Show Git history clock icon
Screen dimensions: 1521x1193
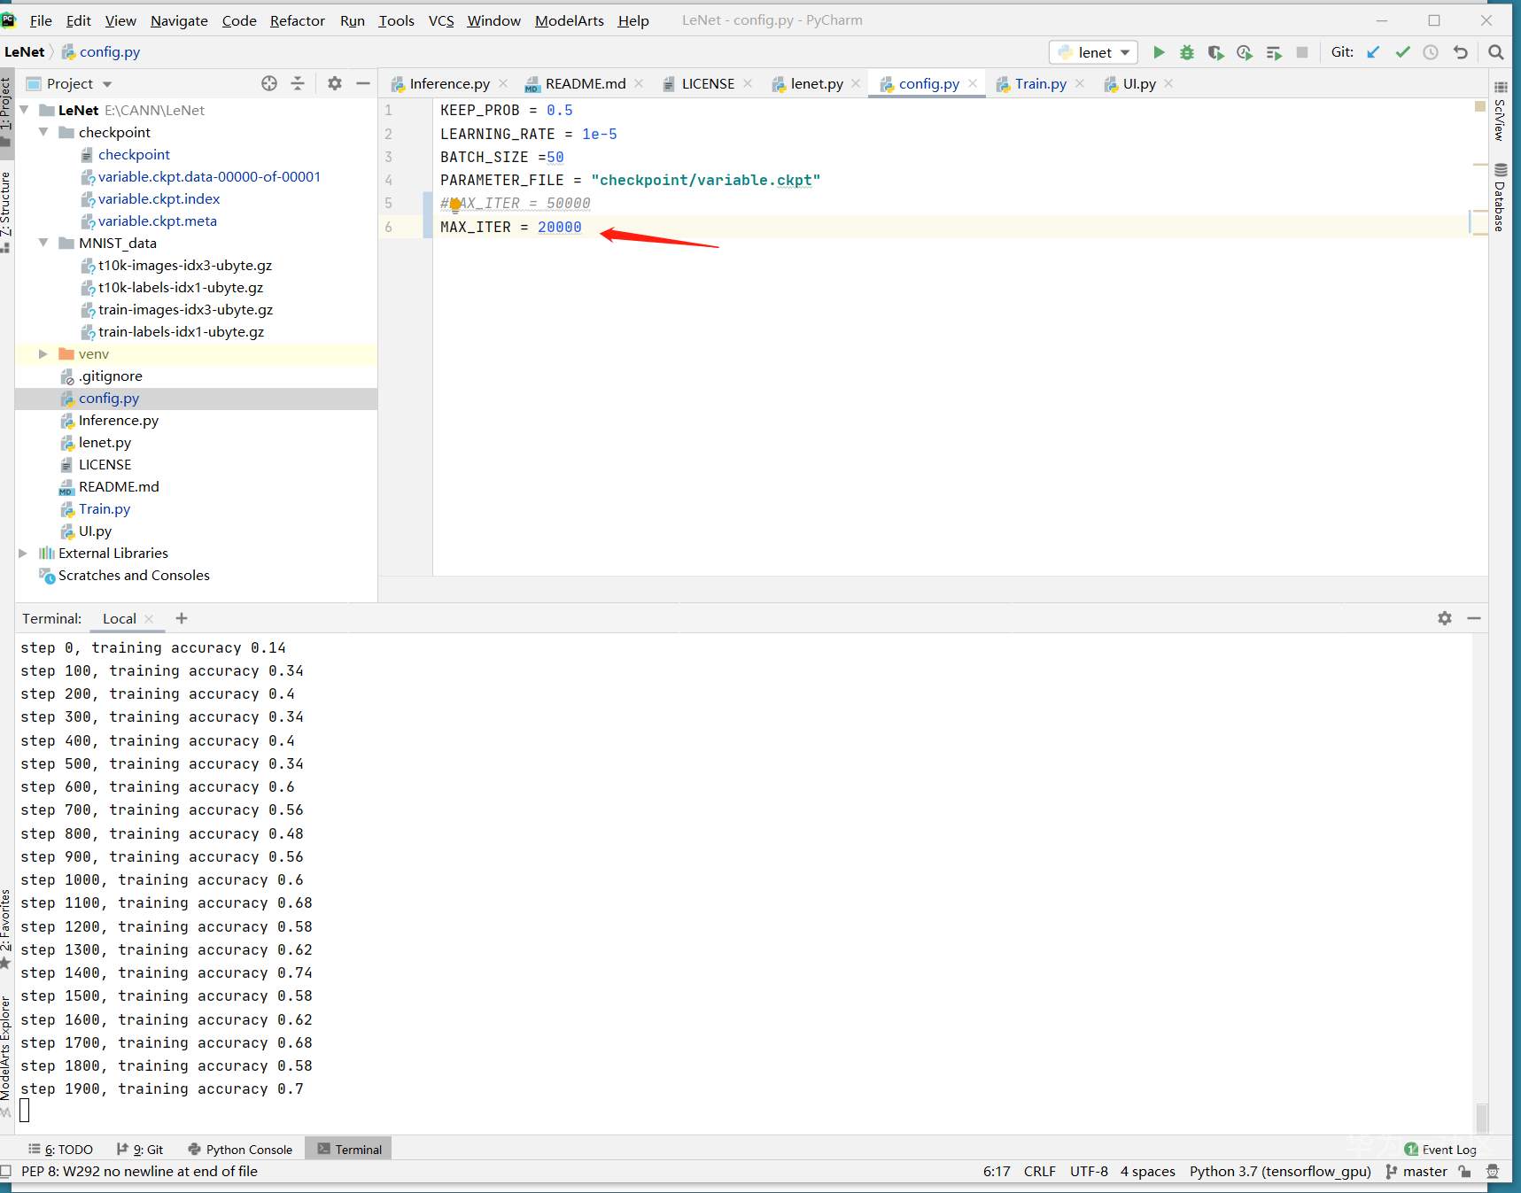[x=1431, y=52]
